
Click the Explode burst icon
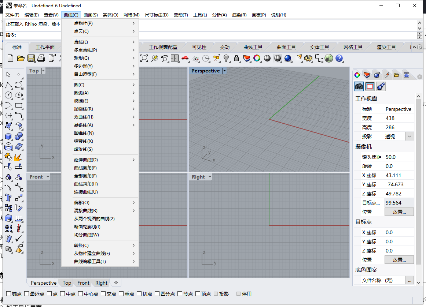click(x=19, y=157)
